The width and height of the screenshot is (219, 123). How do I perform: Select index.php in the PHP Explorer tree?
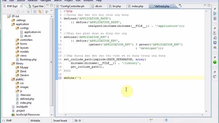click(26, 102)
